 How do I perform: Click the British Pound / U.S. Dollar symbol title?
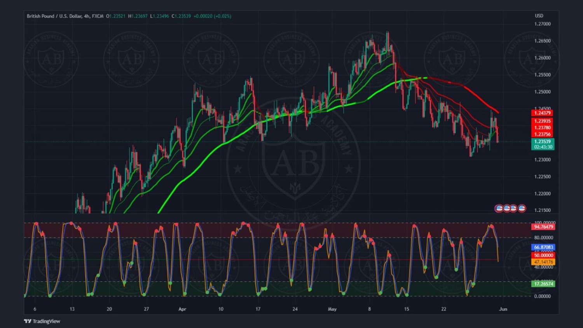tap(54, 16)
